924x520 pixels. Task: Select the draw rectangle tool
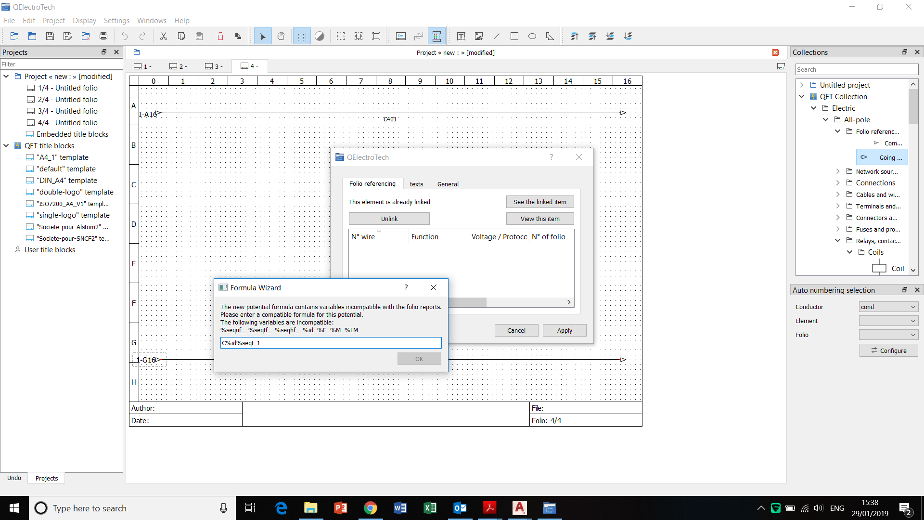click(514, 36)
